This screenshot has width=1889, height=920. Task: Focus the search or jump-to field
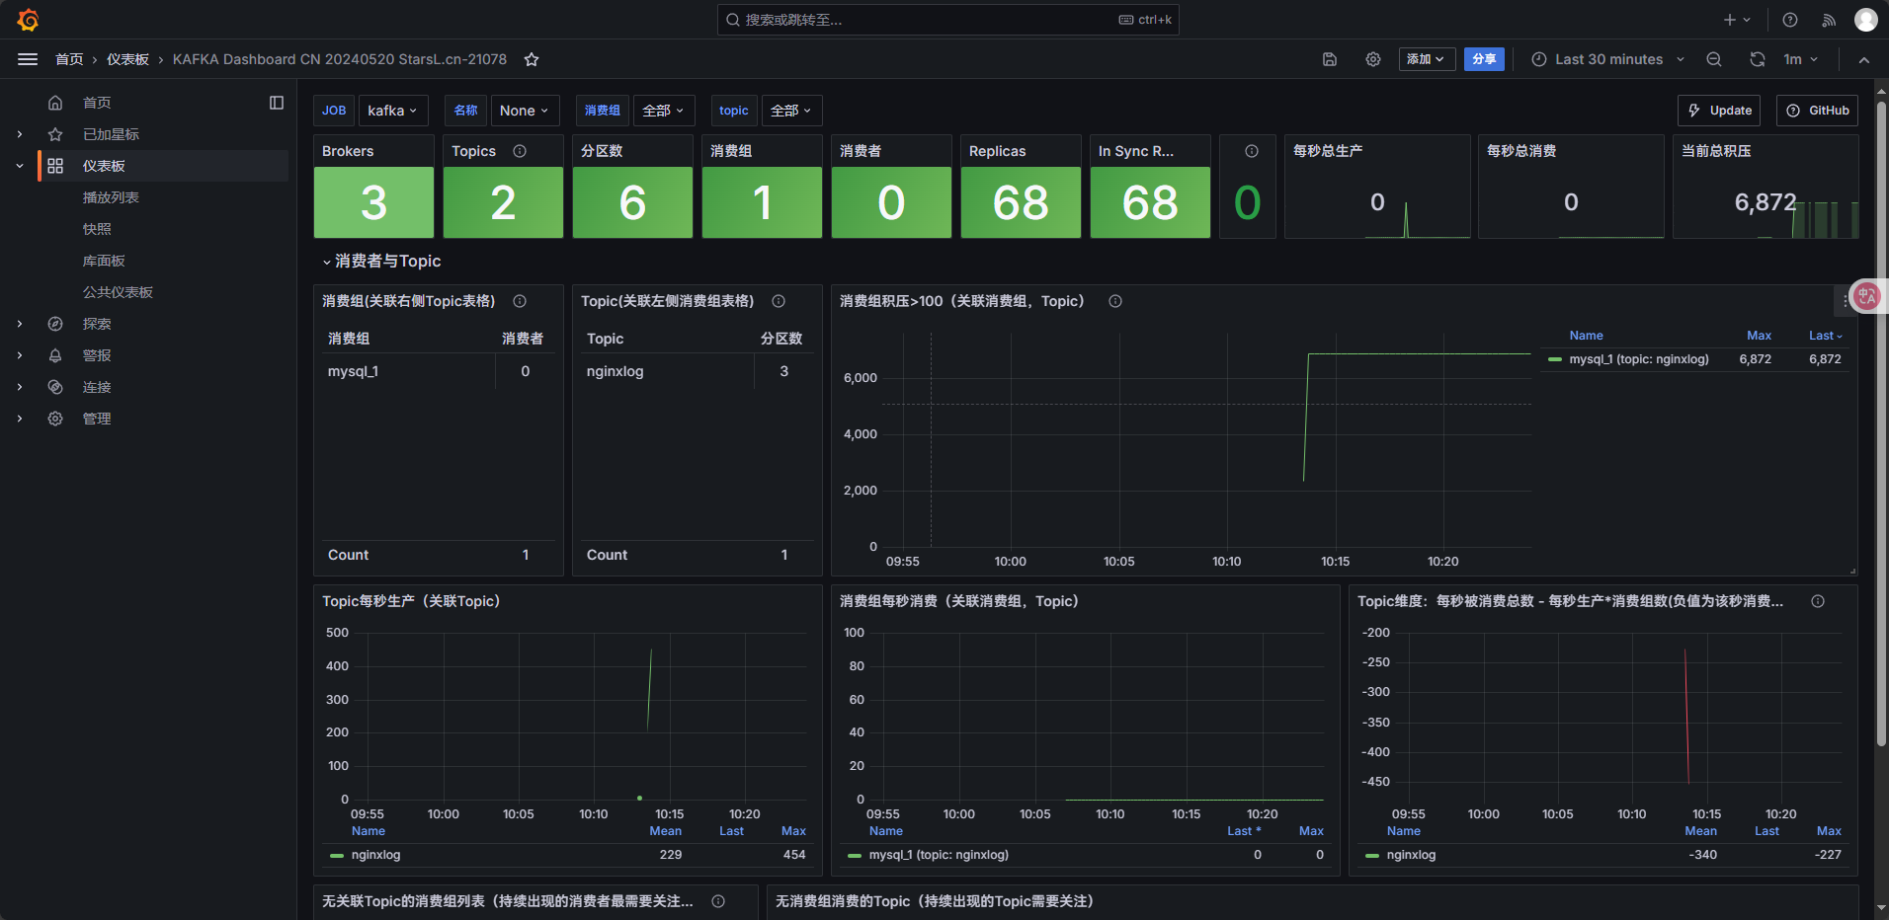(x=947, y=20)
